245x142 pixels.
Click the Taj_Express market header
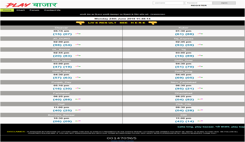184,39
